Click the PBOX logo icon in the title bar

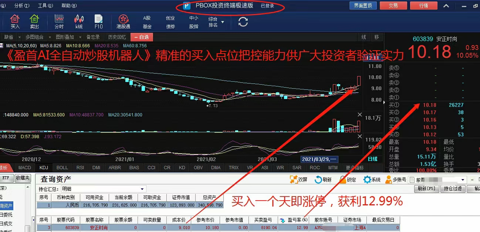click(x=187, y=6)
